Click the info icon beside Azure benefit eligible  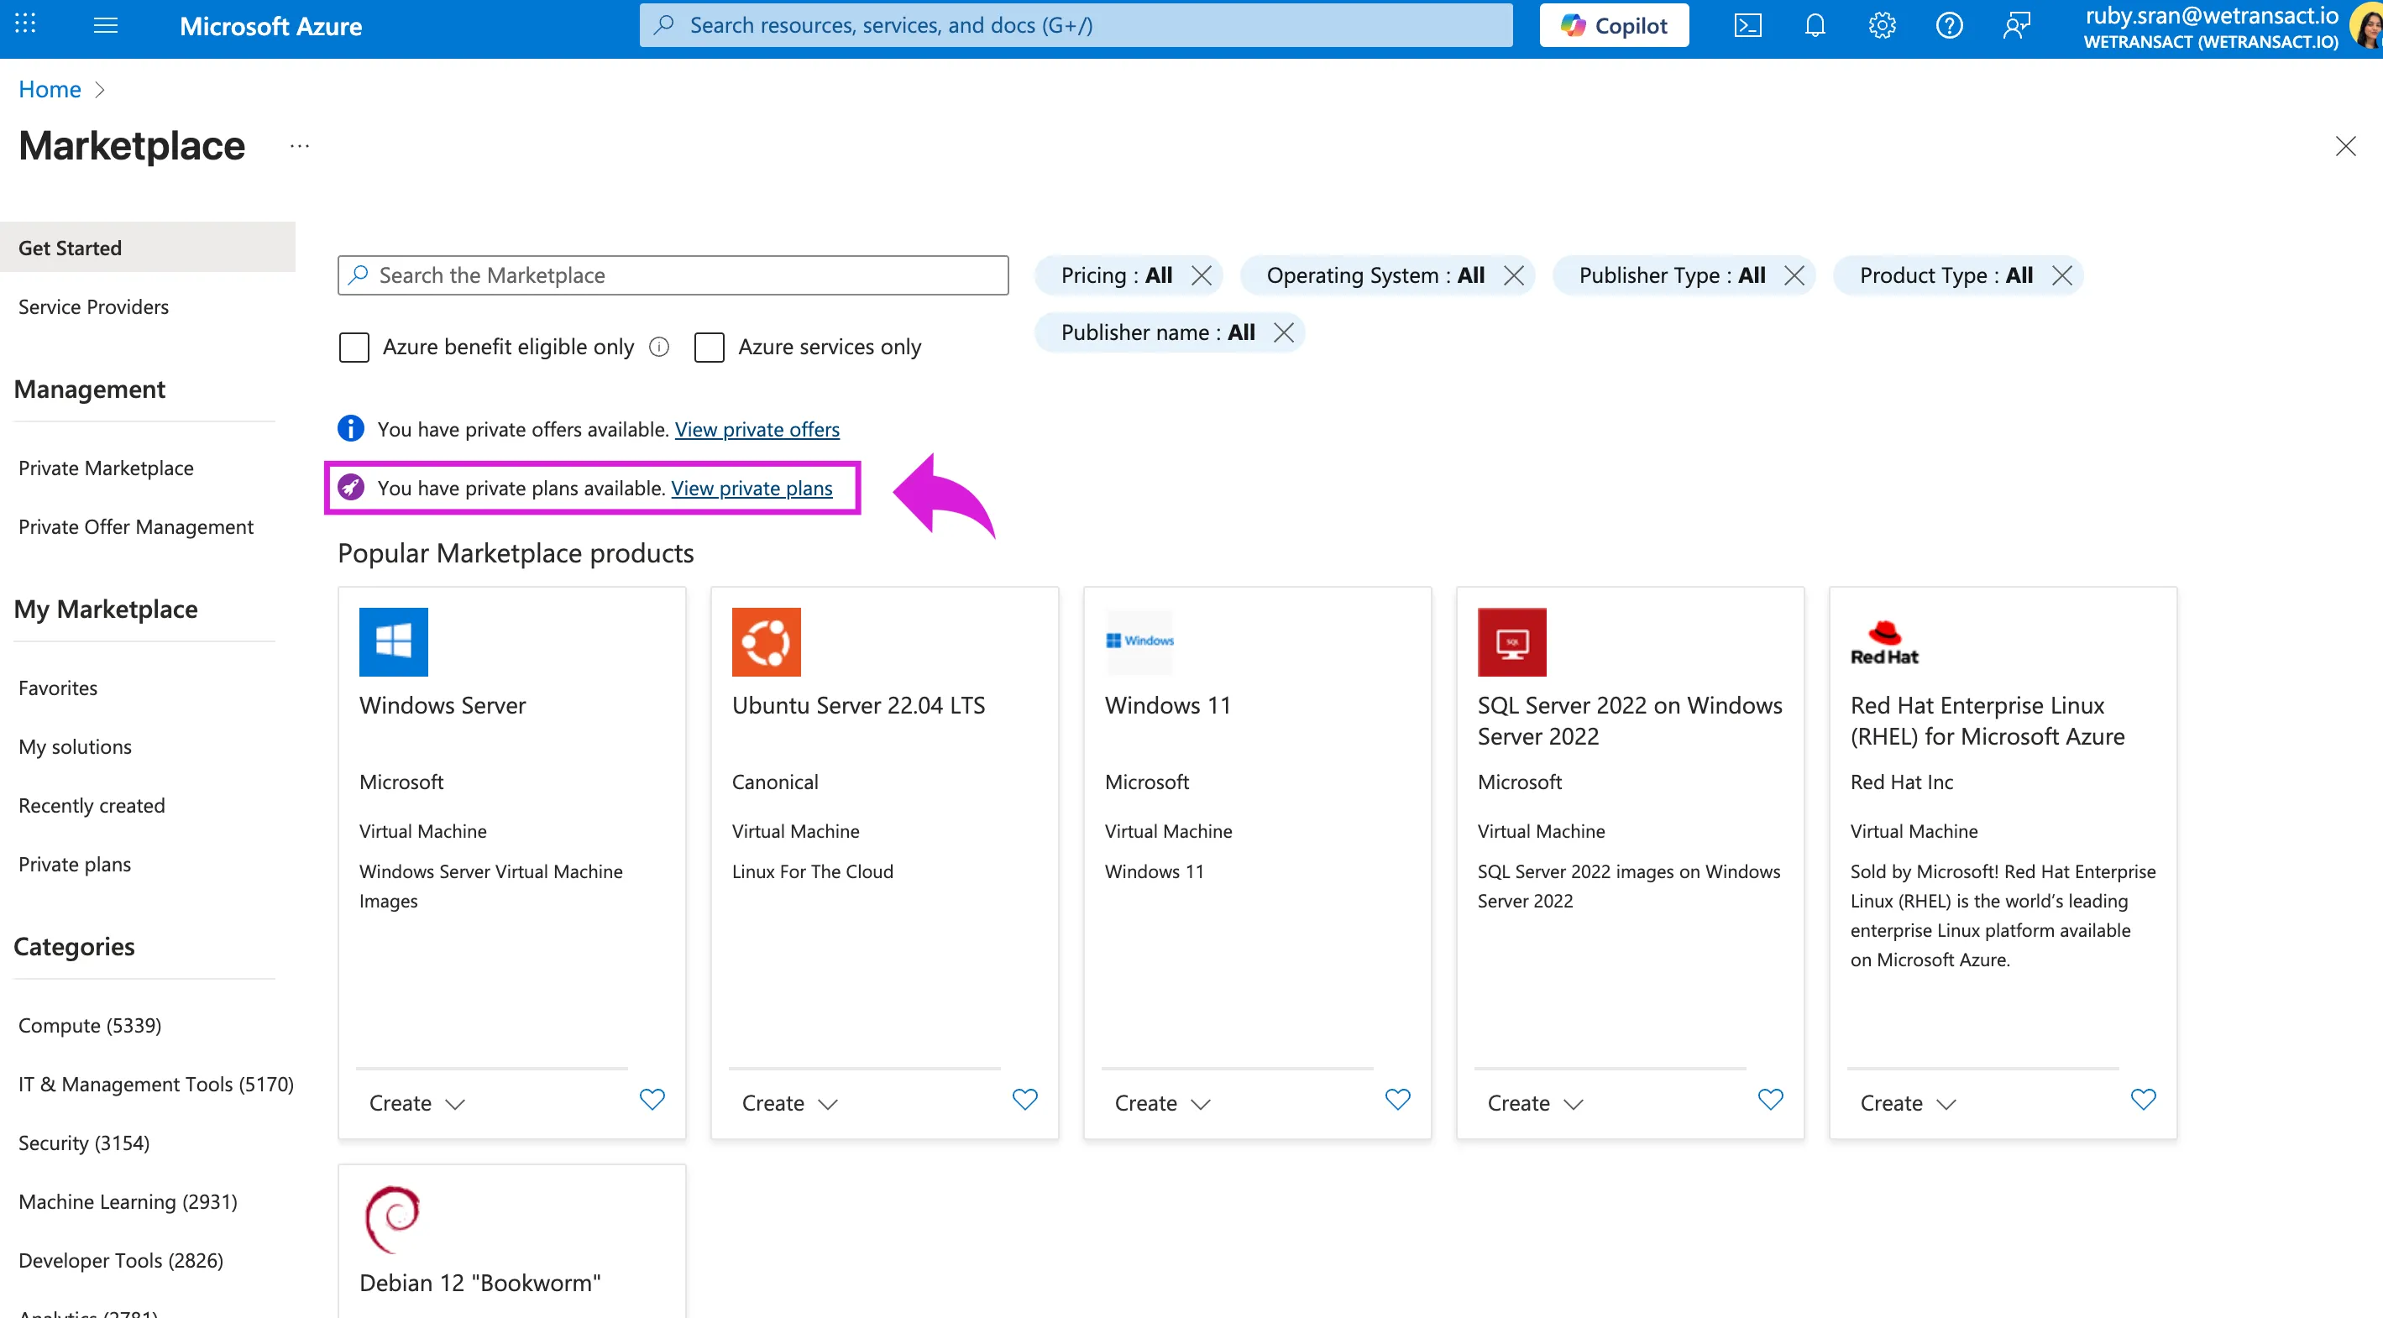coord(658,347)
